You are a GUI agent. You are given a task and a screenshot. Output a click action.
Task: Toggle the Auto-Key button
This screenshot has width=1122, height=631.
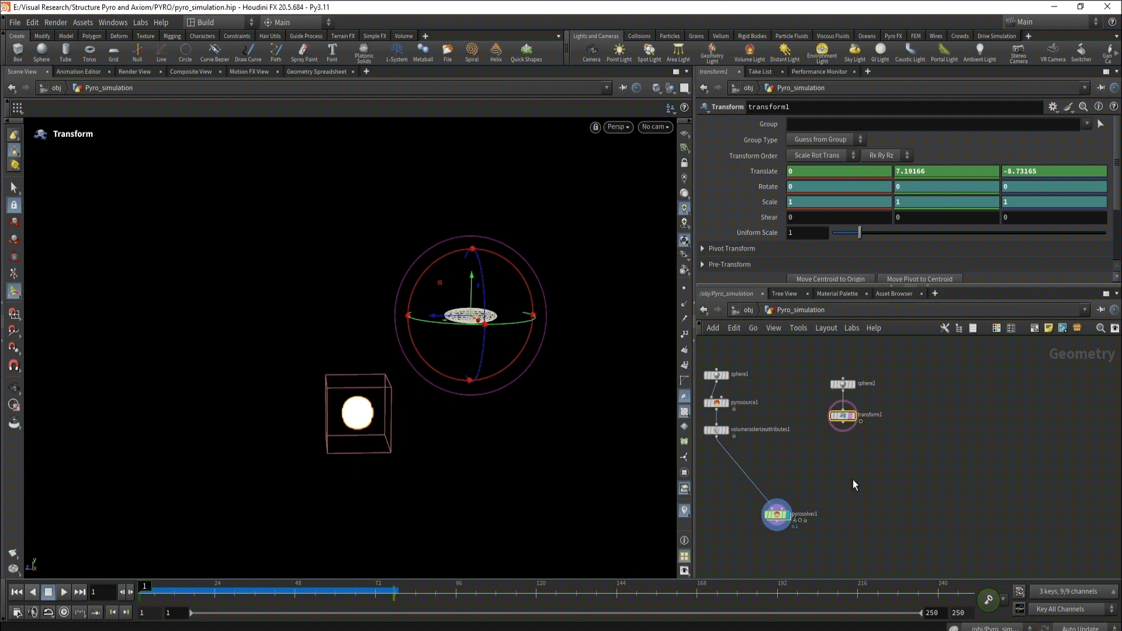coord(988,599)
